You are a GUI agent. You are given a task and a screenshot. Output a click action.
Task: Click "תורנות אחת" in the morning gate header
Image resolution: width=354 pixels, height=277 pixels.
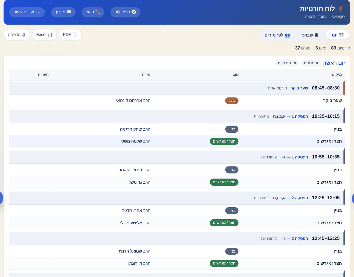tap(277, 88)
